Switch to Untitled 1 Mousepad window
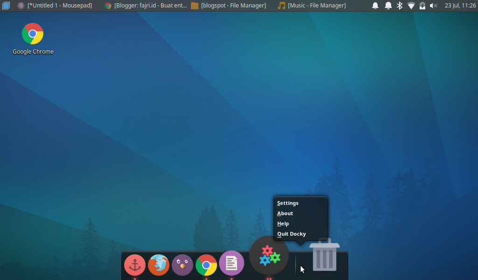Image resolution: width=478 pixels, height=280 pixels. coord(55,5)
